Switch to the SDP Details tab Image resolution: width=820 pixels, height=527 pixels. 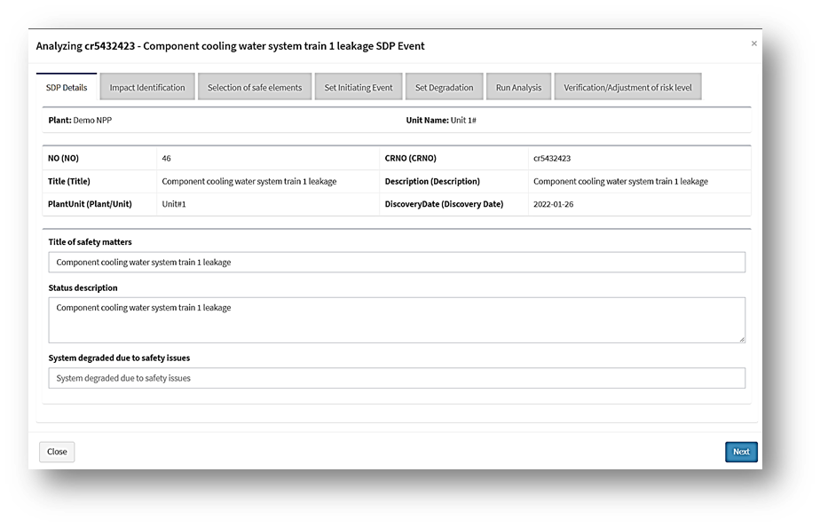point(67,88)
